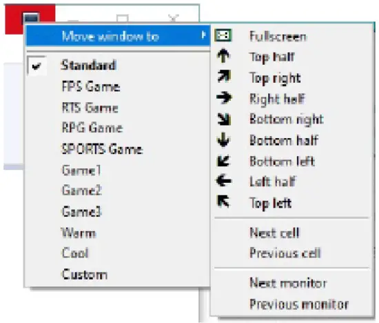This screenshot has height=323, width=379.
Task: Maximize the background window
Action: [x=123, y=19]
